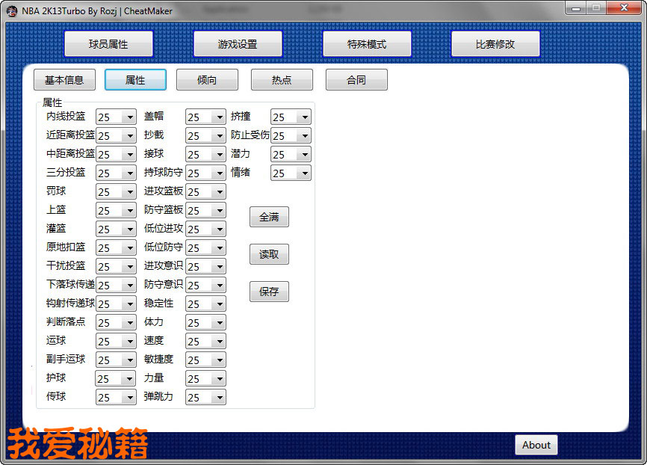Open the 游戏设置 section
Screen dimensions: 647x465
238,44
